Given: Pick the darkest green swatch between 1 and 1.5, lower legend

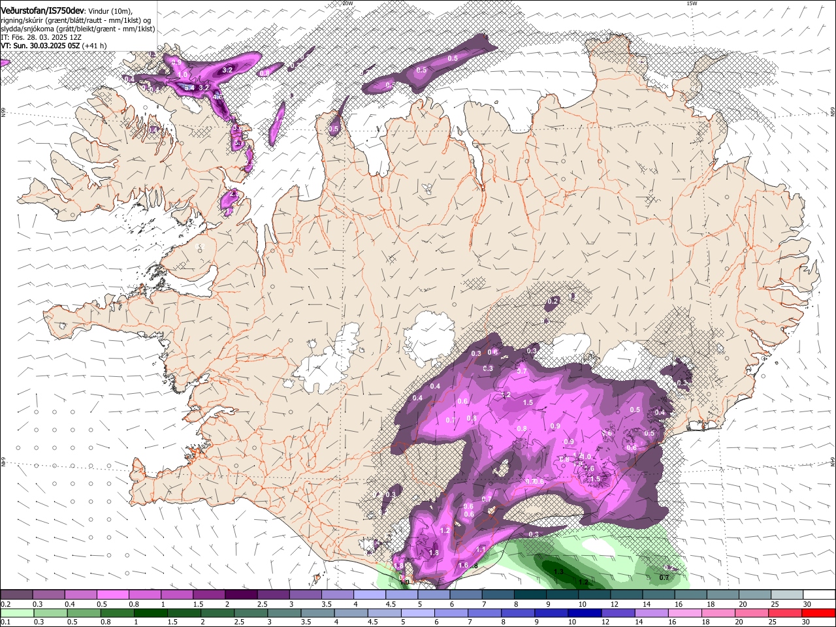Looking at the screenshot, I should 150,613.
